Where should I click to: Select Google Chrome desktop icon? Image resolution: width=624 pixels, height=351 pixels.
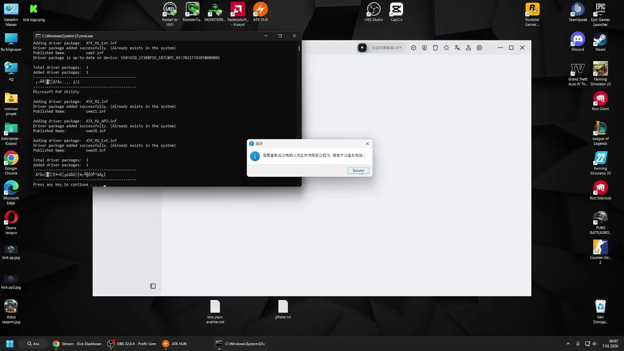click(11, 163)
